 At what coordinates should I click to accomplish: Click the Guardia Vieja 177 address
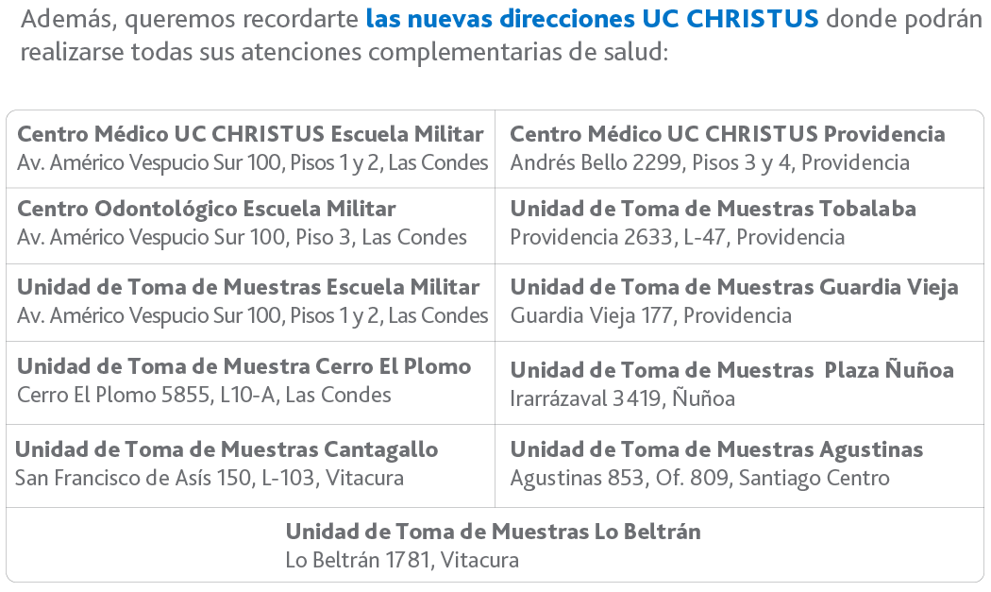[x=650, y=315]
